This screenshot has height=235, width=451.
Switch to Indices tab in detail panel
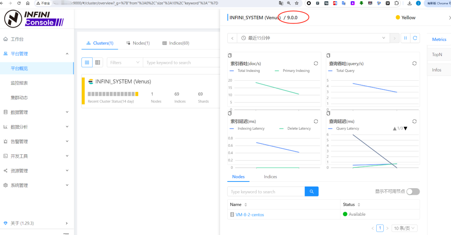[270, 177]
